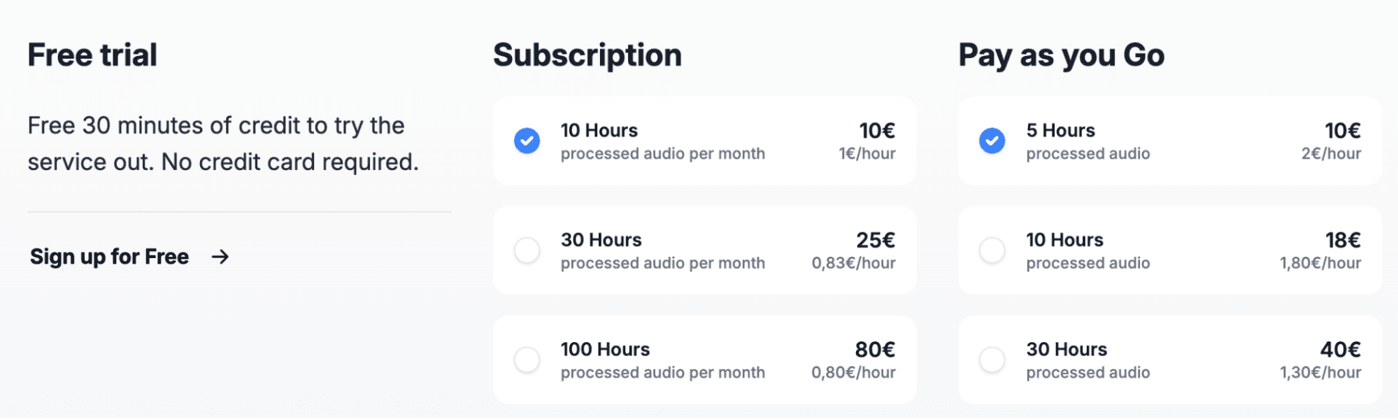Click the free 30 minutes credit description
This screenshot has height=419, width=1398.
[223, 143]
